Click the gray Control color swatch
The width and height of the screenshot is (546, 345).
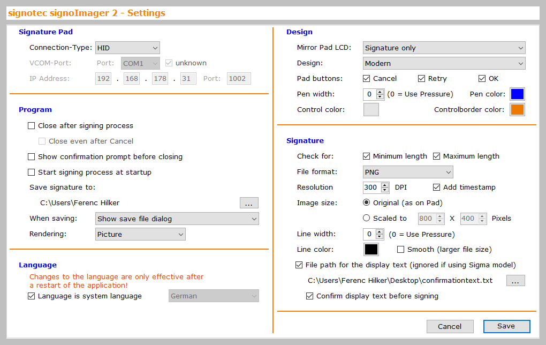[x=371, y=110]
